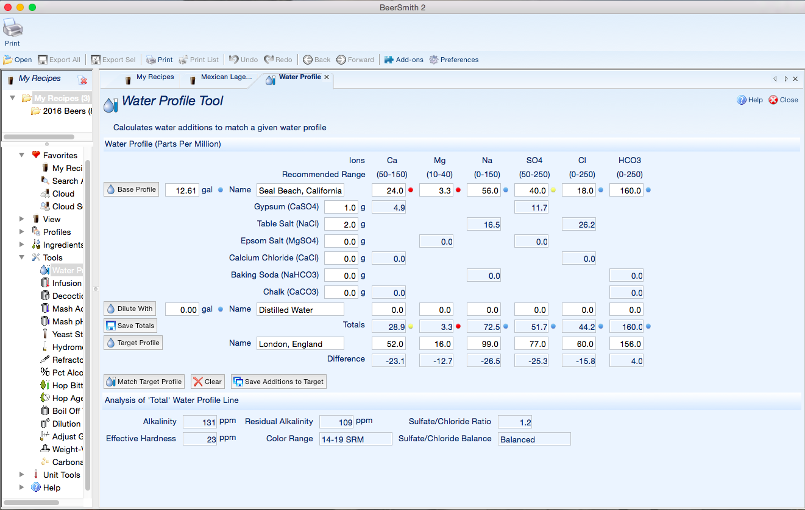Open the Search item in Favorites
Viewport: 805px width, 510px height.
click(62, 181)
